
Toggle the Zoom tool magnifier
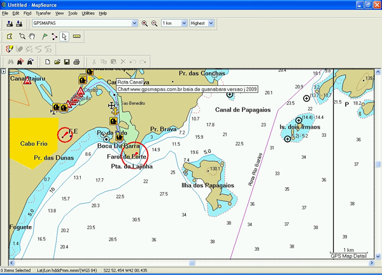tap(21, 36)
